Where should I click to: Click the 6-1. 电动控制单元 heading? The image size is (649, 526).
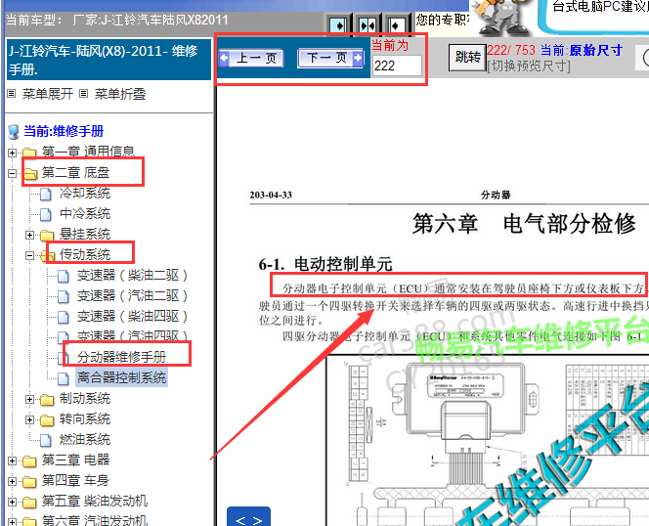coord(325,264)
